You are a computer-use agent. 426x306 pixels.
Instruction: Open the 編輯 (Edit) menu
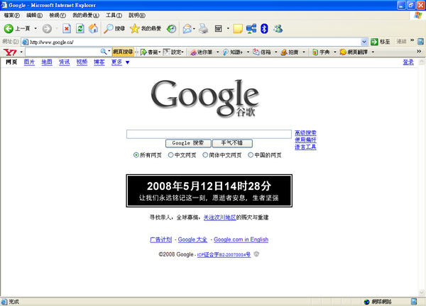click(x=34, y=16)
